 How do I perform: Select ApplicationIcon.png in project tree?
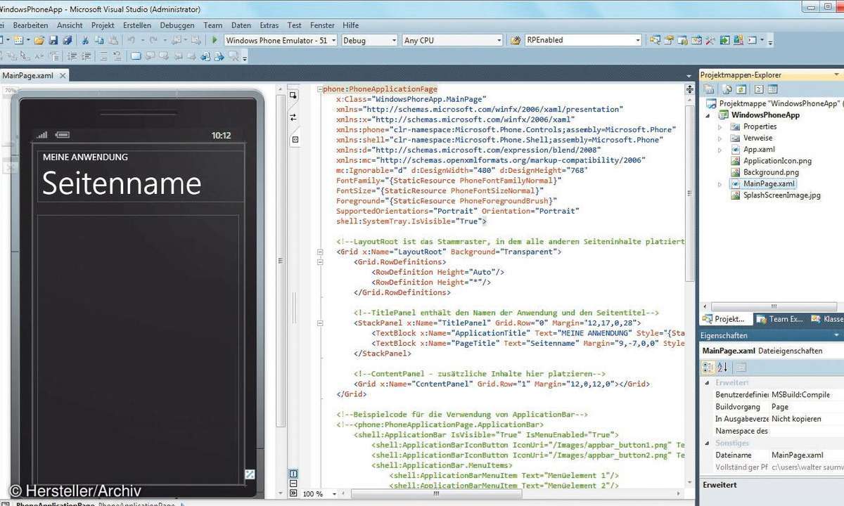[777, 161]
